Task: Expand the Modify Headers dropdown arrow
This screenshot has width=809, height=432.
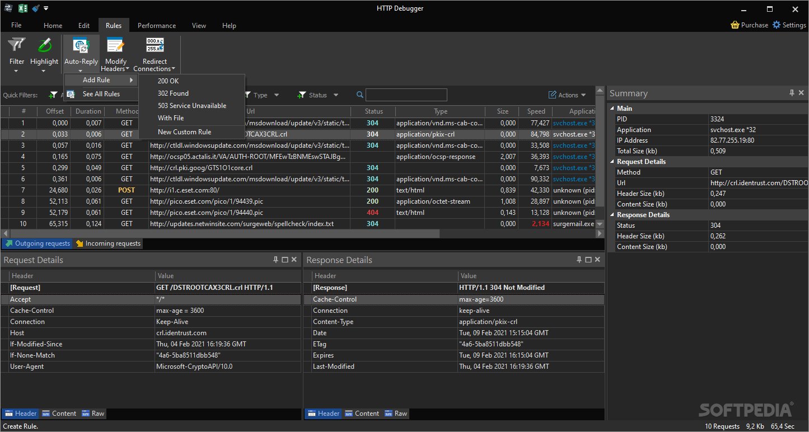Action: [128, 69]
